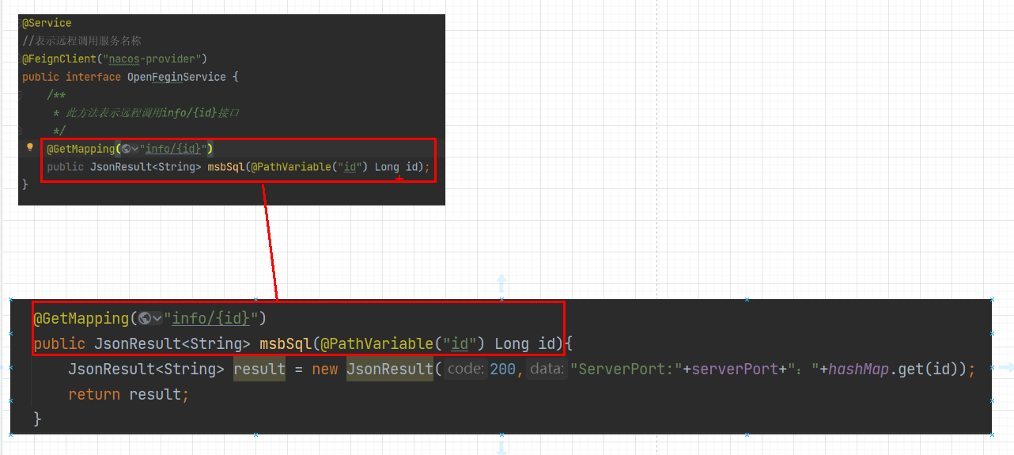Click the serverPort variable
Image resolution: width=1014 pixels, height=455 pixels.
pos(735,370)
